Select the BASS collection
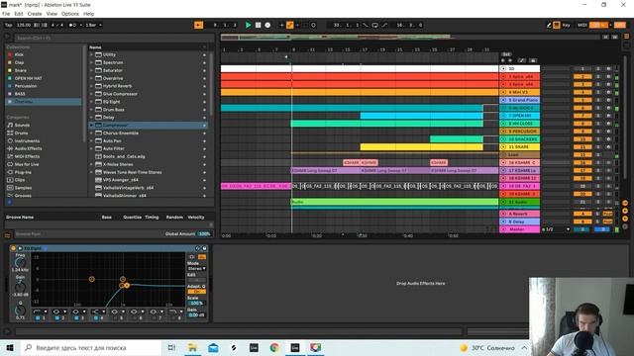The height and width of the screenshot is (356, 634). 20,94
